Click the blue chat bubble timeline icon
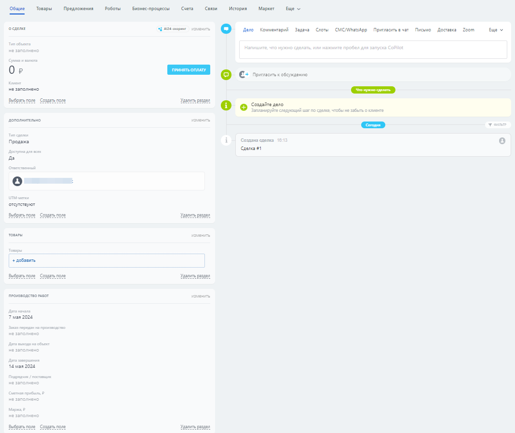This screenshot has width=515, height=433. tap(226, 29)
